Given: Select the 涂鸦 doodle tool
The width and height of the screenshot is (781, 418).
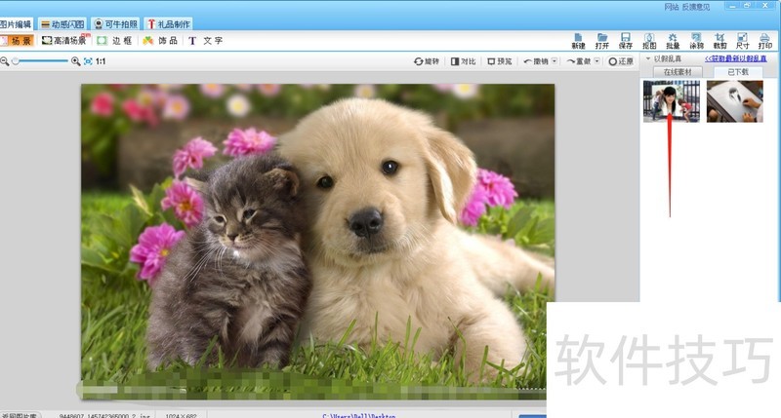Looking at the screenshot, I should click(696, 41).
